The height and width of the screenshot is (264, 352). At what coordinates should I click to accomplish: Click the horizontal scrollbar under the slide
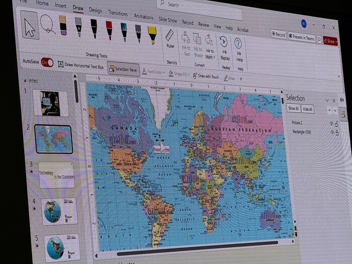197,248
